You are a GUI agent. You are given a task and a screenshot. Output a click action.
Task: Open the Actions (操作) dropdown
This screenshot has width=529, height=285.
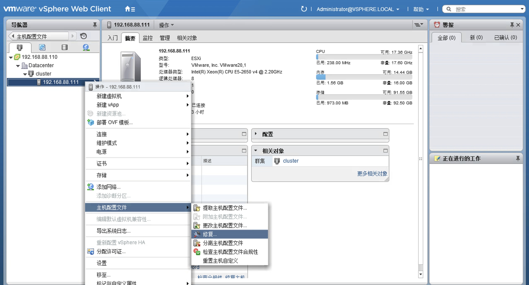(x=166, y=25)
